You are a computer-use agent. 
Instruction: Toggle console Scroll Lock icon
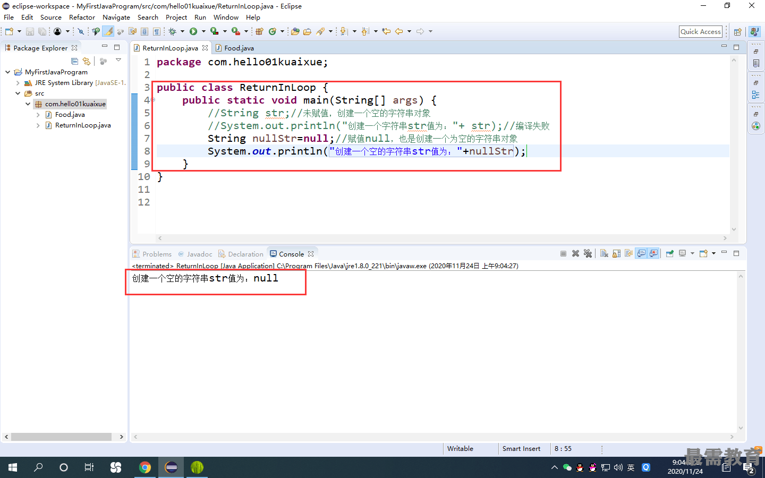pyautogui.click(x=616, y=253)
